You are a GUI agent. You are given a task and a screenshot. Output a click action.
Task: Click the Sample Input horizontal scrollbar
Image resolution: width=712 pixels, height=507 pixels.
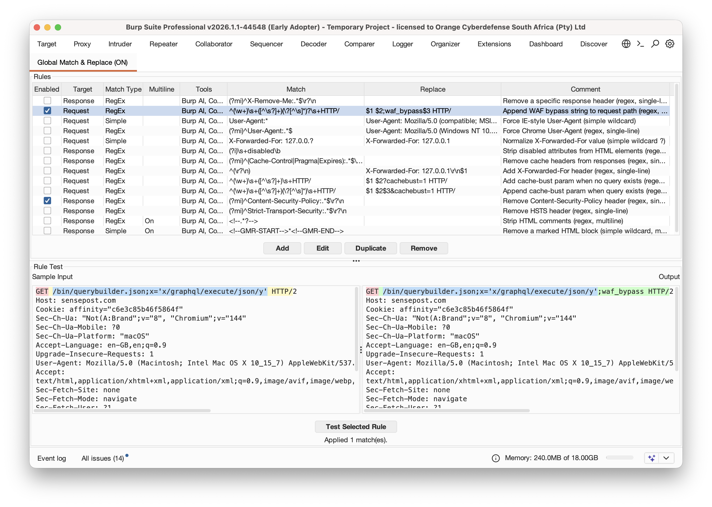(122, 411)
